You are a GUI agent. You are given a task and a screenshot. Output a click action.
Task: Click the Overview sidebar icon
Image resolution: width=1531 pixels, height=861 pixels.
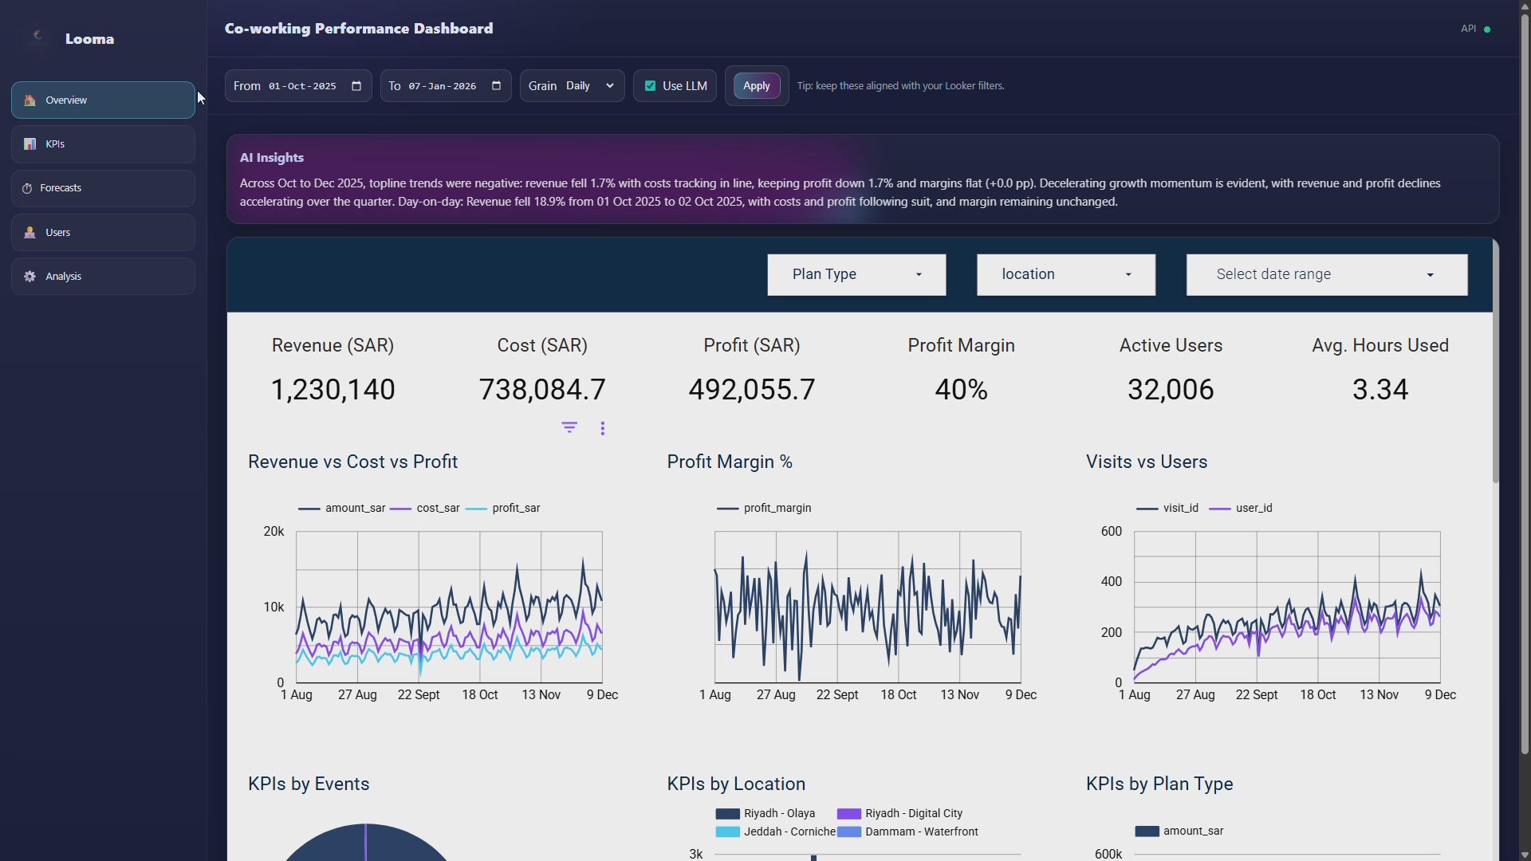pos(30,100)
